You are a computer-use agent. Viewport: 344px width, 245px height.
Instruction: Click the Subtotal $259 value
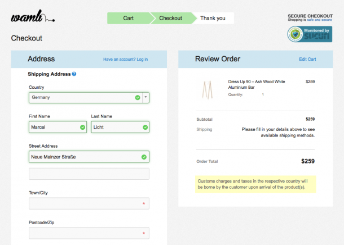click(x=310, y=119)
